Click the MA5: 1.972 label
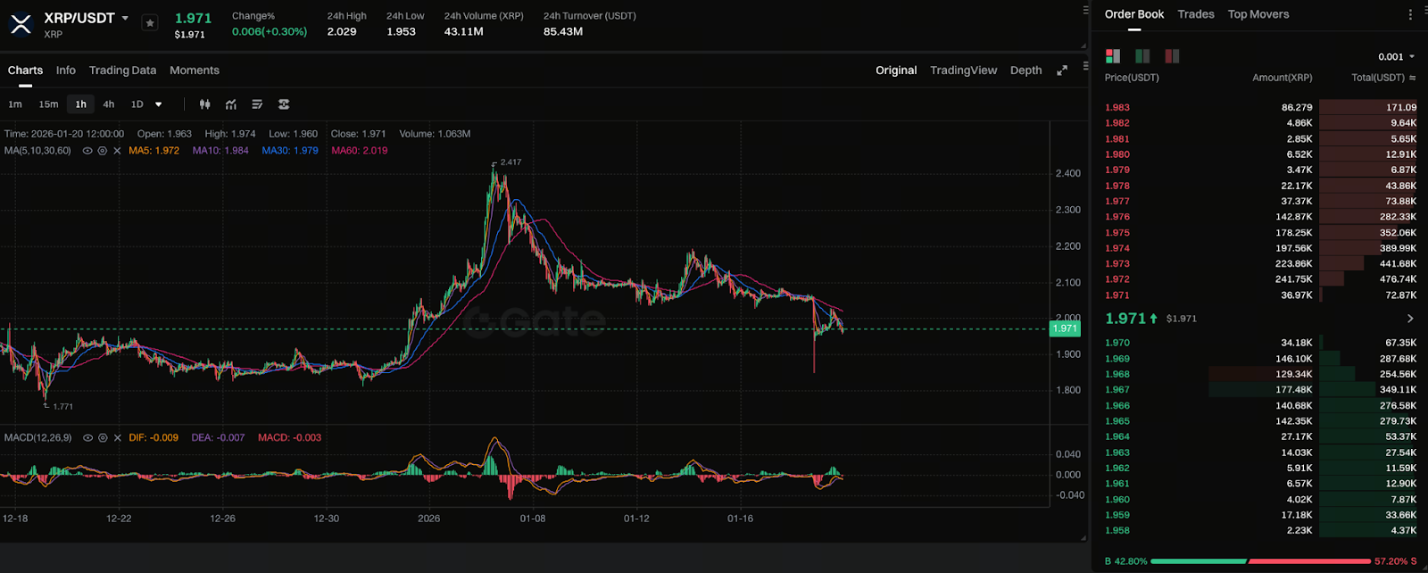Screen dimensions: 1428x573 pos(154,151)
